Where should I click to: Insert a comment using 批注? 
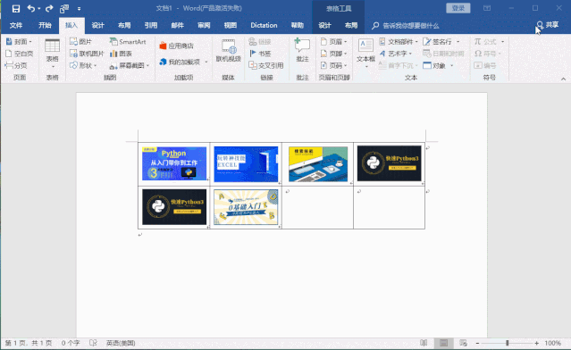302,50
